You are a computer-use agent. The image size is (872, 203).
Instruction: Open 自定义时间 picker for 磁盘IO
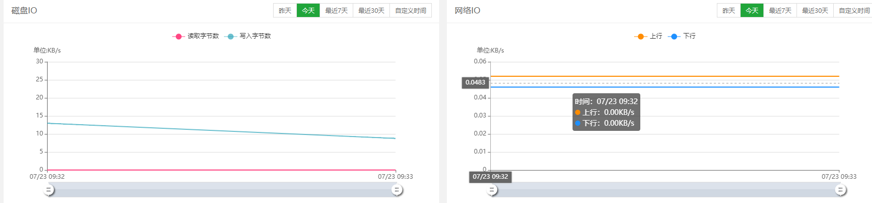(x=411, y=10)
